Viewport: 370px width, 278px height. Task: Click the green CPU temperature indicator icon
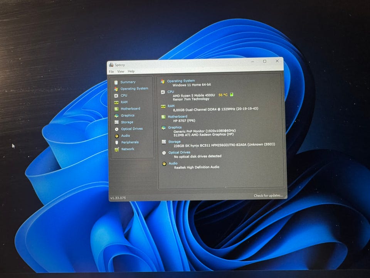tap(232, 95)
